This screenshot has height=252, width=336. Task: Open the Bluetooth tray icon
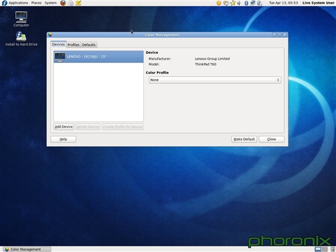point(246,3)
